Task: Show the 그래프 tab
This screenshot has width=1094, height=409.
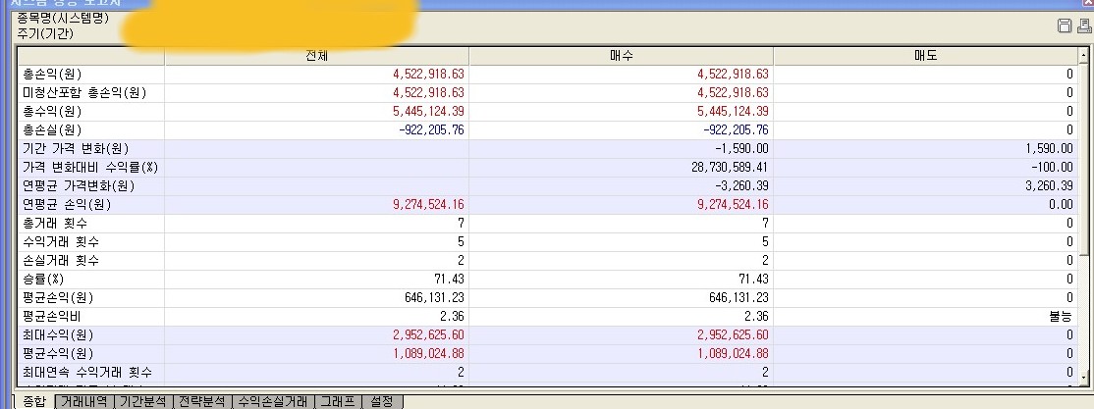Action: click(339, 401)
